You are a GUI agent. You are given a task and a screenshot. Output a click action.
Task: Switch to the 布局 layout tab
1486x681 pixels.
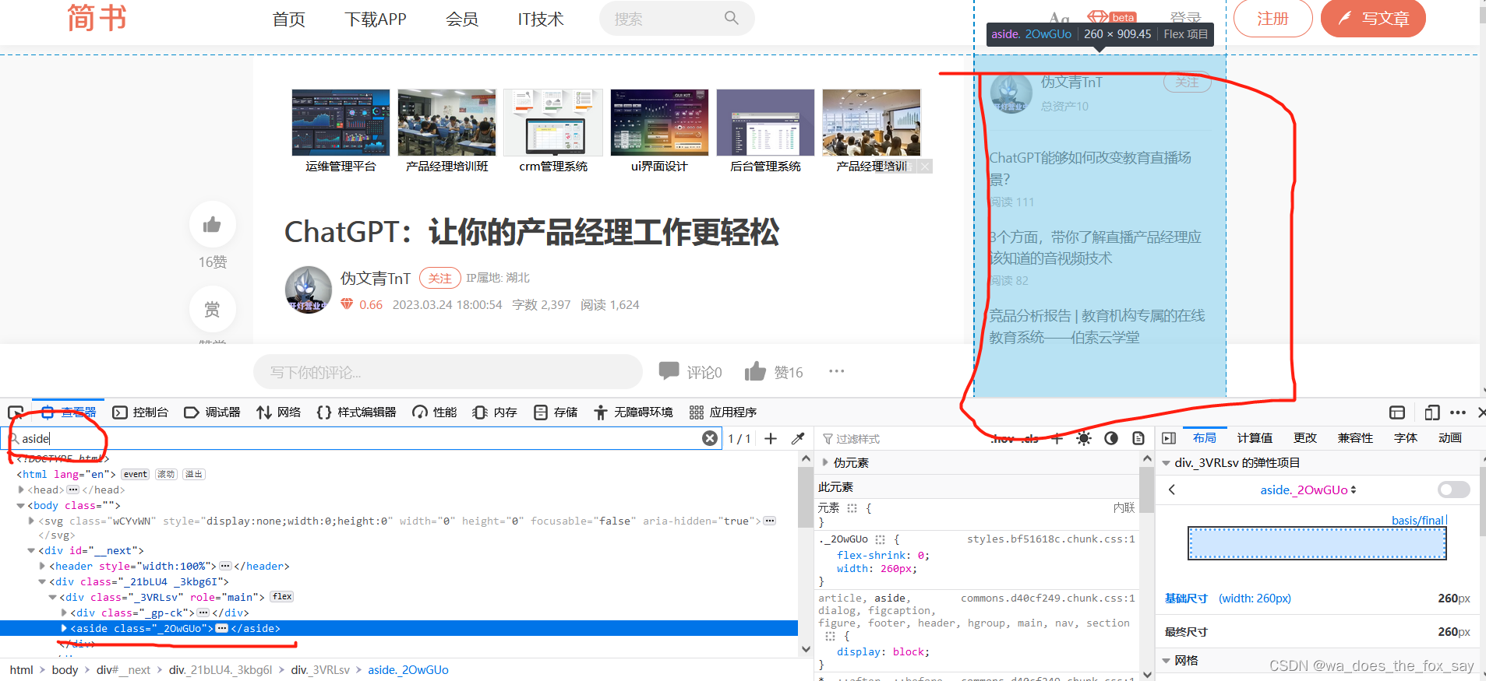pyautogui.click(x=1204, y=437)
